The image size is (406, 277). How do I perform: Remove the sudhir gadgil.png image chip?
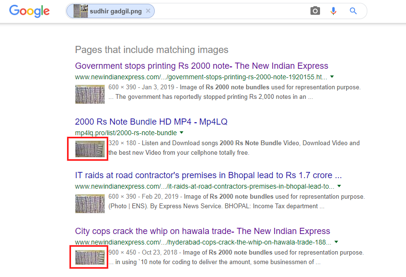pos(148,11)
